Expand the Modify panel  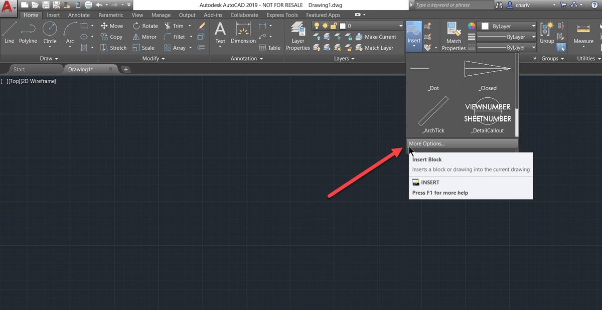[154, 59]
